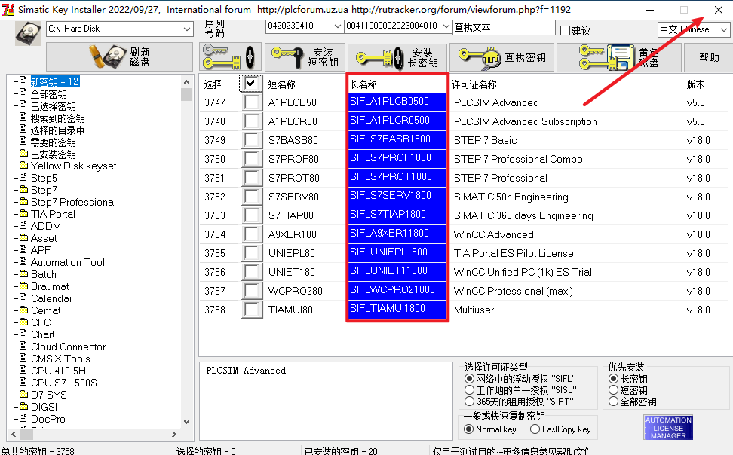Click the install short key button
The height and width of the screenshot is (455, 733).
click(x=305, y=57)
